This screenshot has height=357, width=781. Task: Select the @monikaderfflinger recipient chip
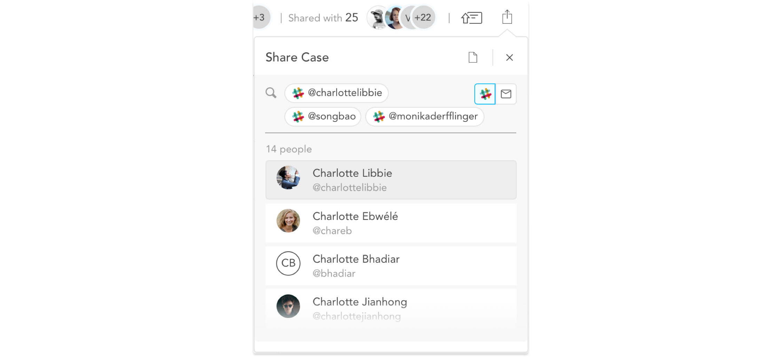pyautogui.click(x=425, y=116)
